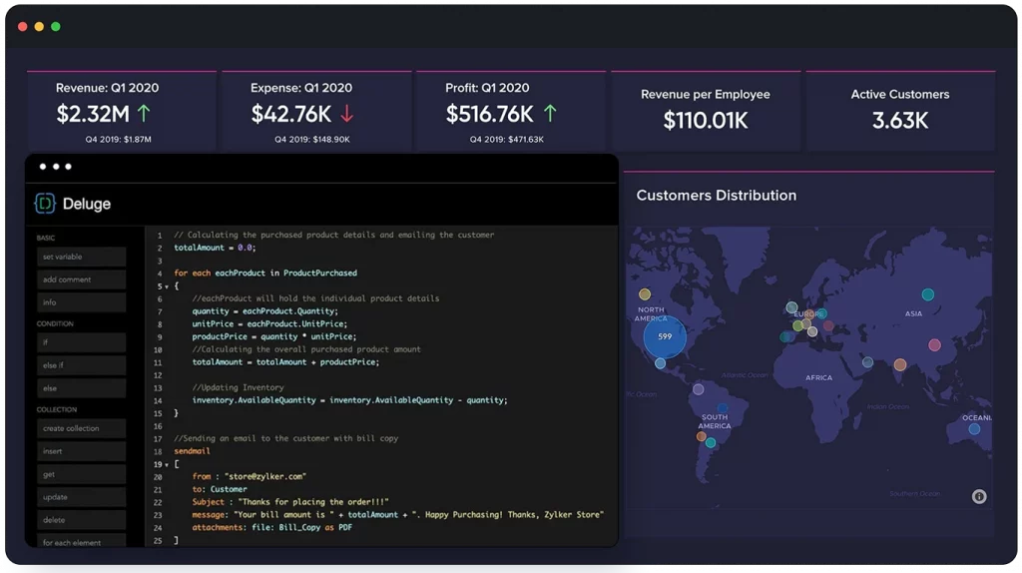This screenshot has width=1022, height=573.
Task: Click the teal customer marker in Asia
Action: pos(928,294)
